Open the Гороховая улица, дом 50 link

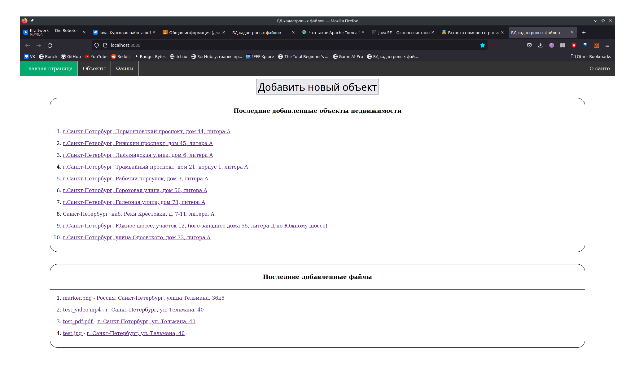coord(135,190)
